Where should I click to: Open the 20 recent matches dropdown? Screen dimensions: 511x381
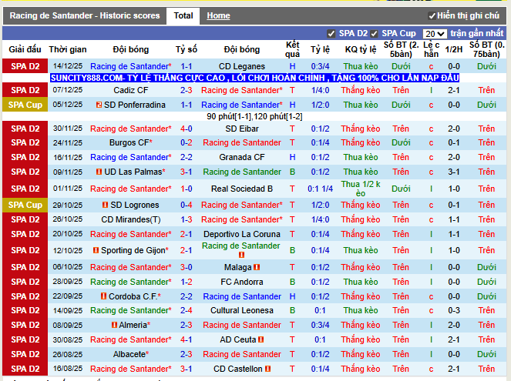click(435, 34)
